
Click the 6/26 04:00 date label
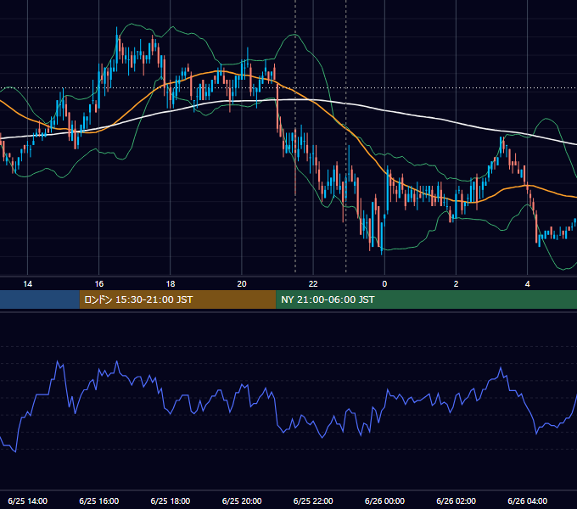coord(527,501)
